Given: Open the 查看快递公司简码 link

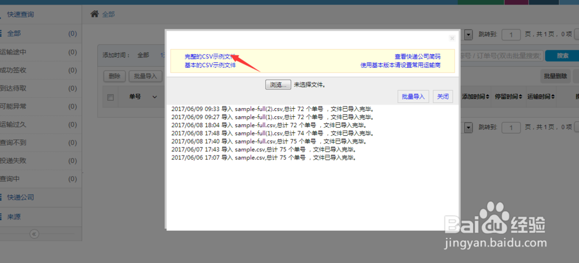Looking at the screenshot, I should [x=417, y=57].
